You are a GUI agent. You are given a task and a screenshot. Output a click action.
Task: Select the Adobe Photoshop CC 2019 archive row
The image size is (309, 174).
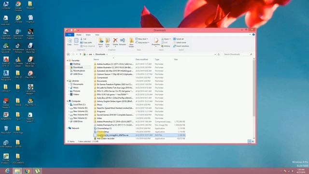(139, 121)
